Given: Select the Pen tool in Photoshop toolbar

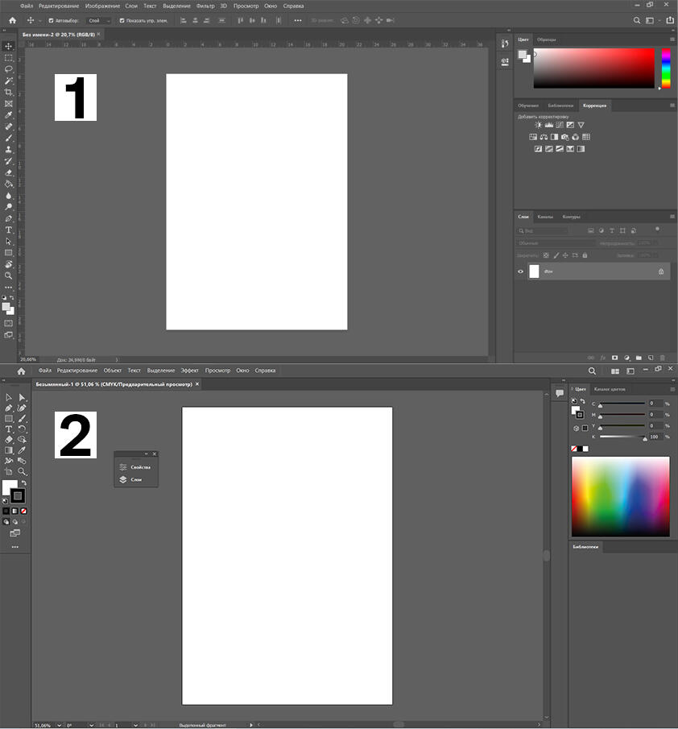Looking at the screenshot, I should click(8, 218).
